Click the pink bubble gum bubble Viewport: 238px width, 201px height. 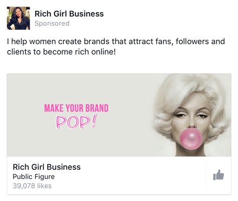click(x=191, y=139)
